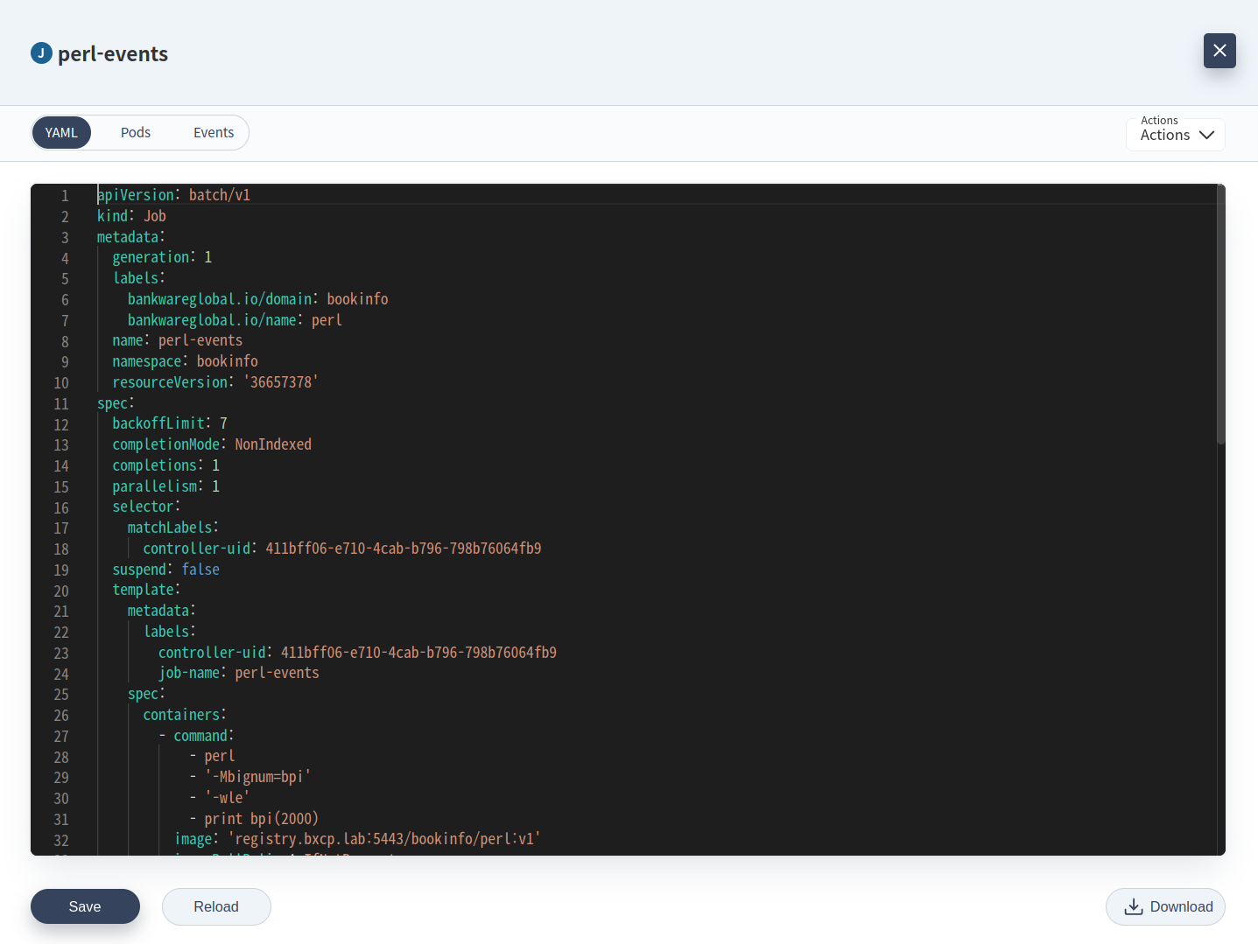The image size is (1258, 944).
Task: Click the 'parallelism: 1' line
Action: (165, 486)
